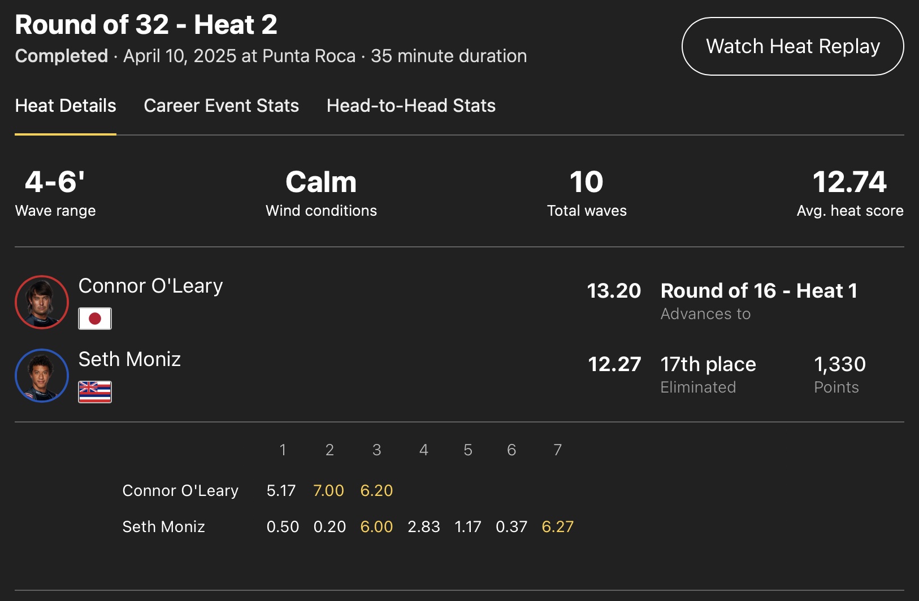Click the Japan flag icon
This screenshot has height=601, width=919.
point(95,319)
